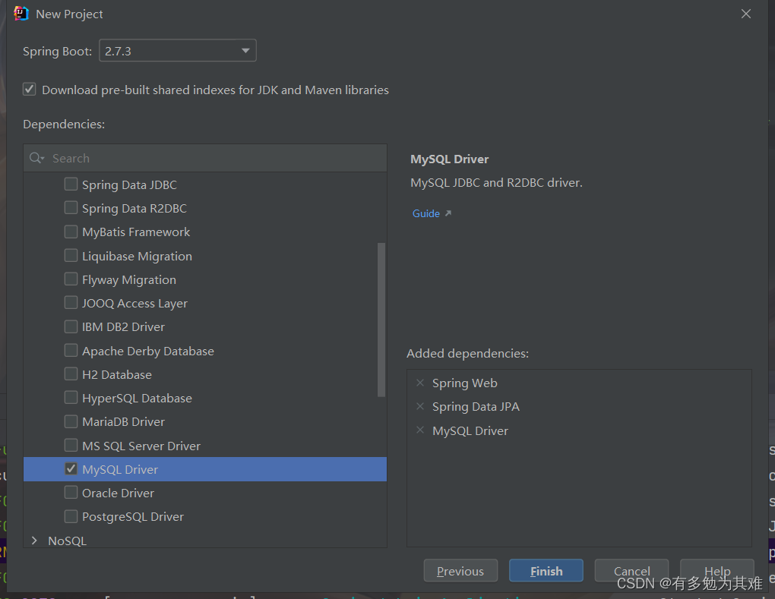The width and height of the screenshot is (775, 599).
Task: Select Spring Data JPA in added dependencies
Action: pos(476,407)
